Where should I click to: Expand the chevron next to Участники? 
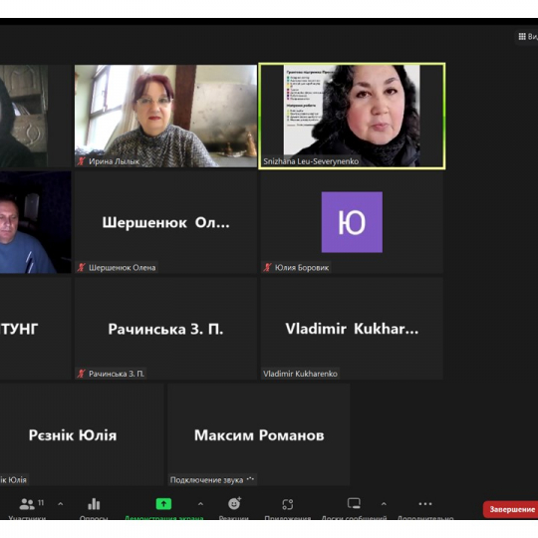pyautogui.click(x=61, y=504)
